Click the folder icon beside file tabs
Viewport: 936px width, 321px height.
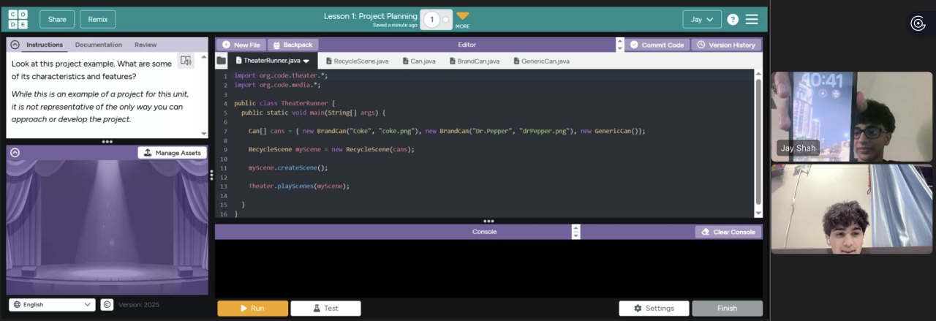221,61
